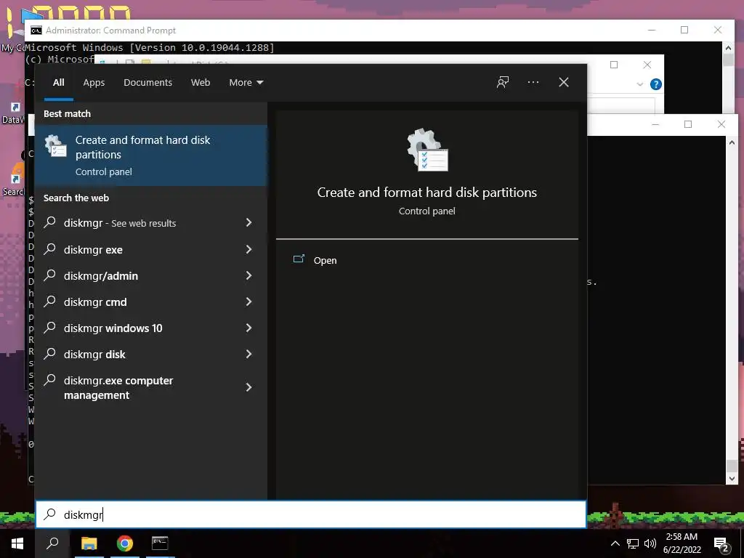The width and height of the screenshot is (744, 558).
Task: Click Open in the preview pane
Action: point(325,260)
